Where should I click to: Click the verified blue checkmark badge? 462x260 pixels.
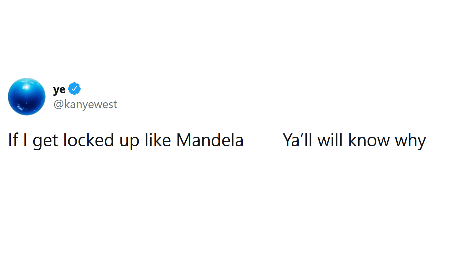[x=74, y=89]
